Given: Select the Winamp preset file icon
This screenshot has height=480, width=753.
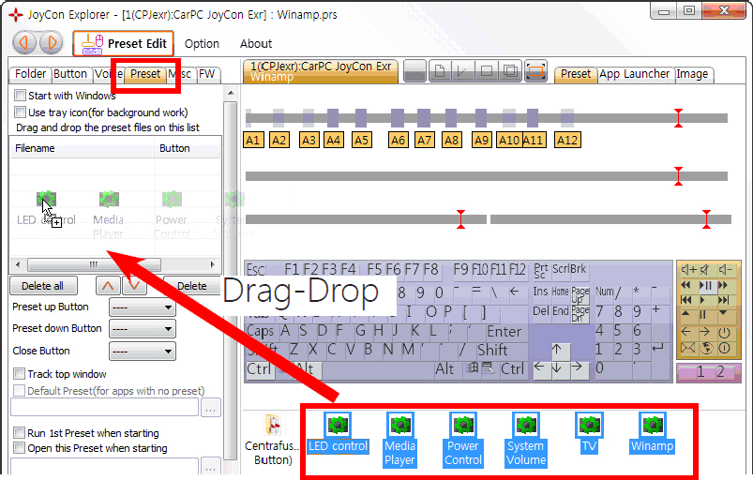Looking at the screenshot, I should pyautogui.click(x=652, y=433).
